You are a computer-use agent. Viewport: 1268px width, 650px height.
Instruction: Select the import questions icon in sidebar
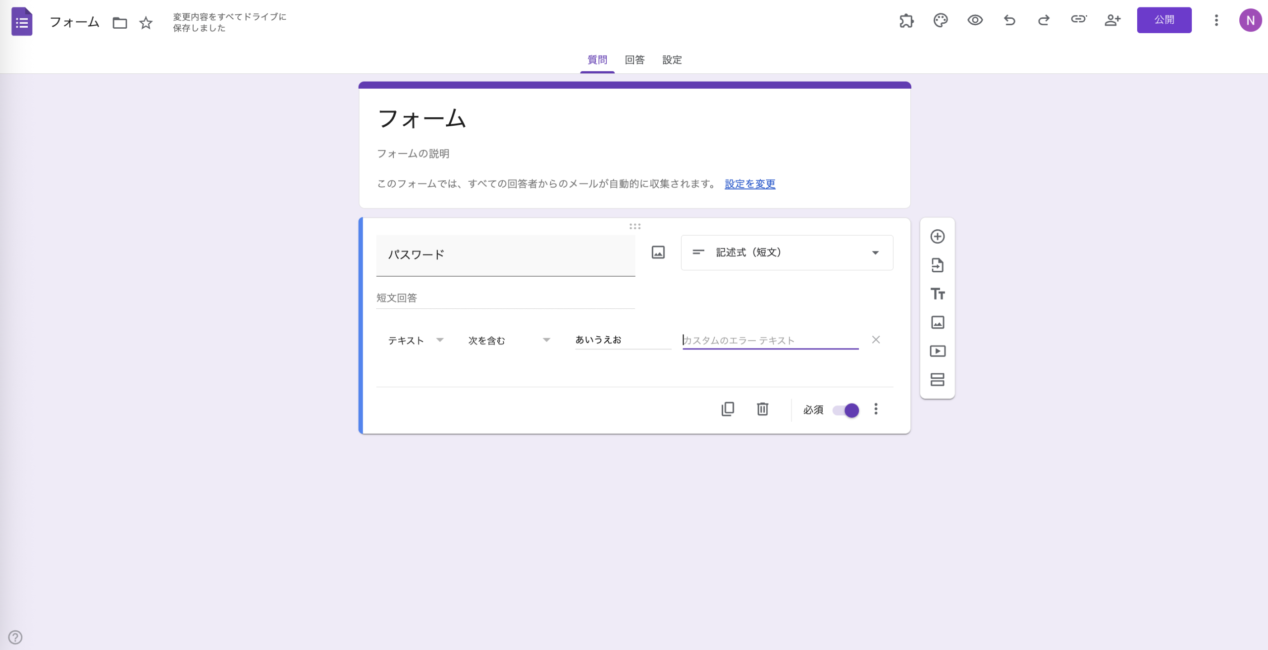pos(938,265)
